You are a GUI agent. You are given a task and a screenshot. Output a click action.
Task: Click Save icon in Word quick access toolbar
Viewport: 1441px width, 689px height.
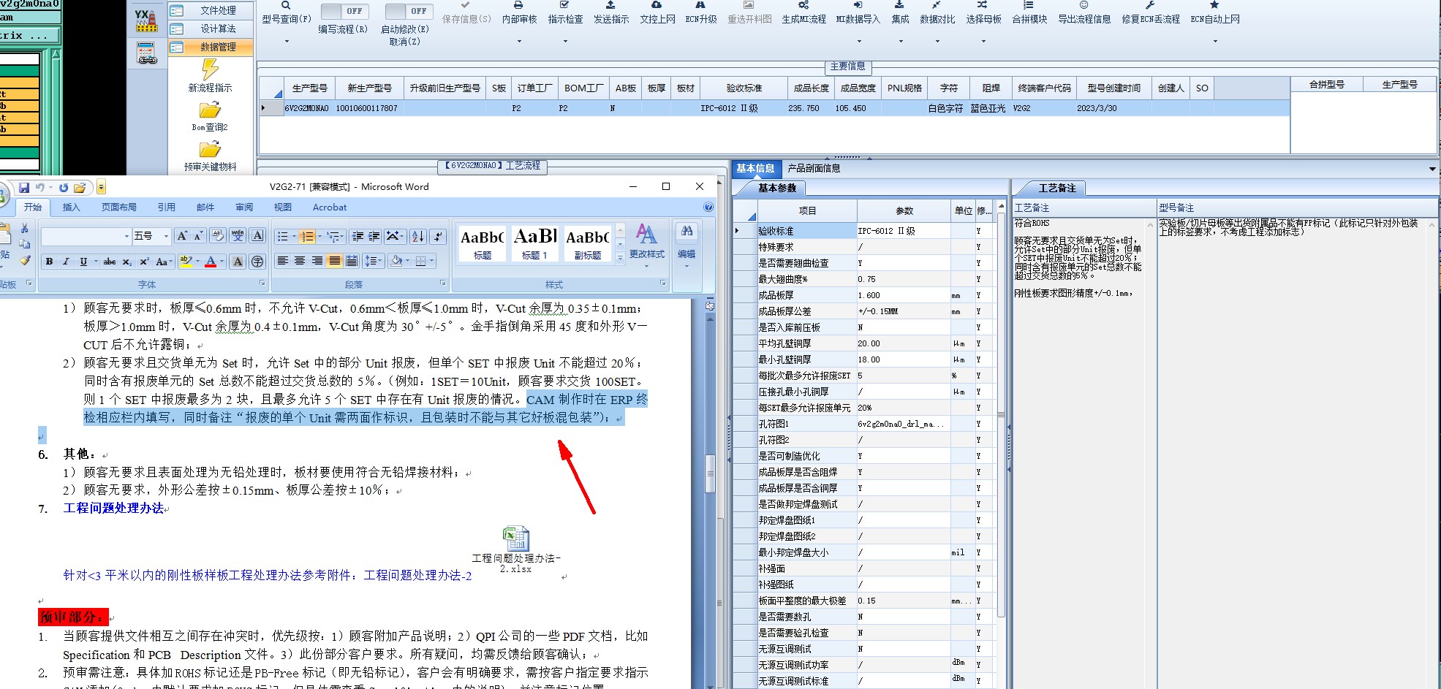point(24,188)
